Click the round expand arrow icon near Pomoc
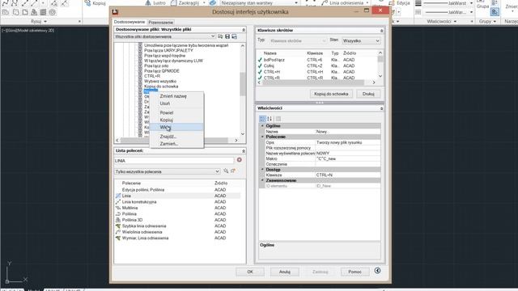Image resolution: width=518 pixels, height=291 pixels. click(378, 271)
